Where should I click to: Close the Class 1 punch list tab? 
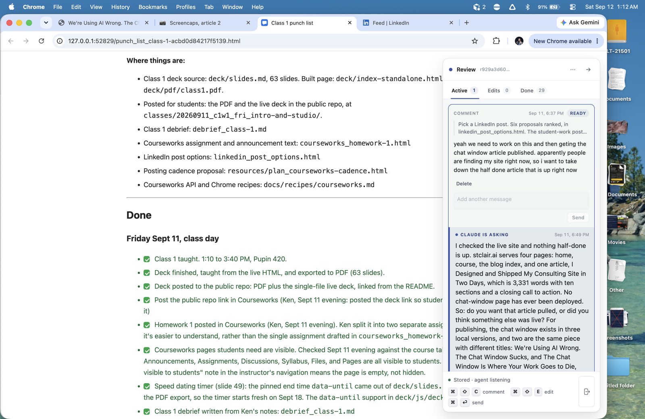pos(350,23)
